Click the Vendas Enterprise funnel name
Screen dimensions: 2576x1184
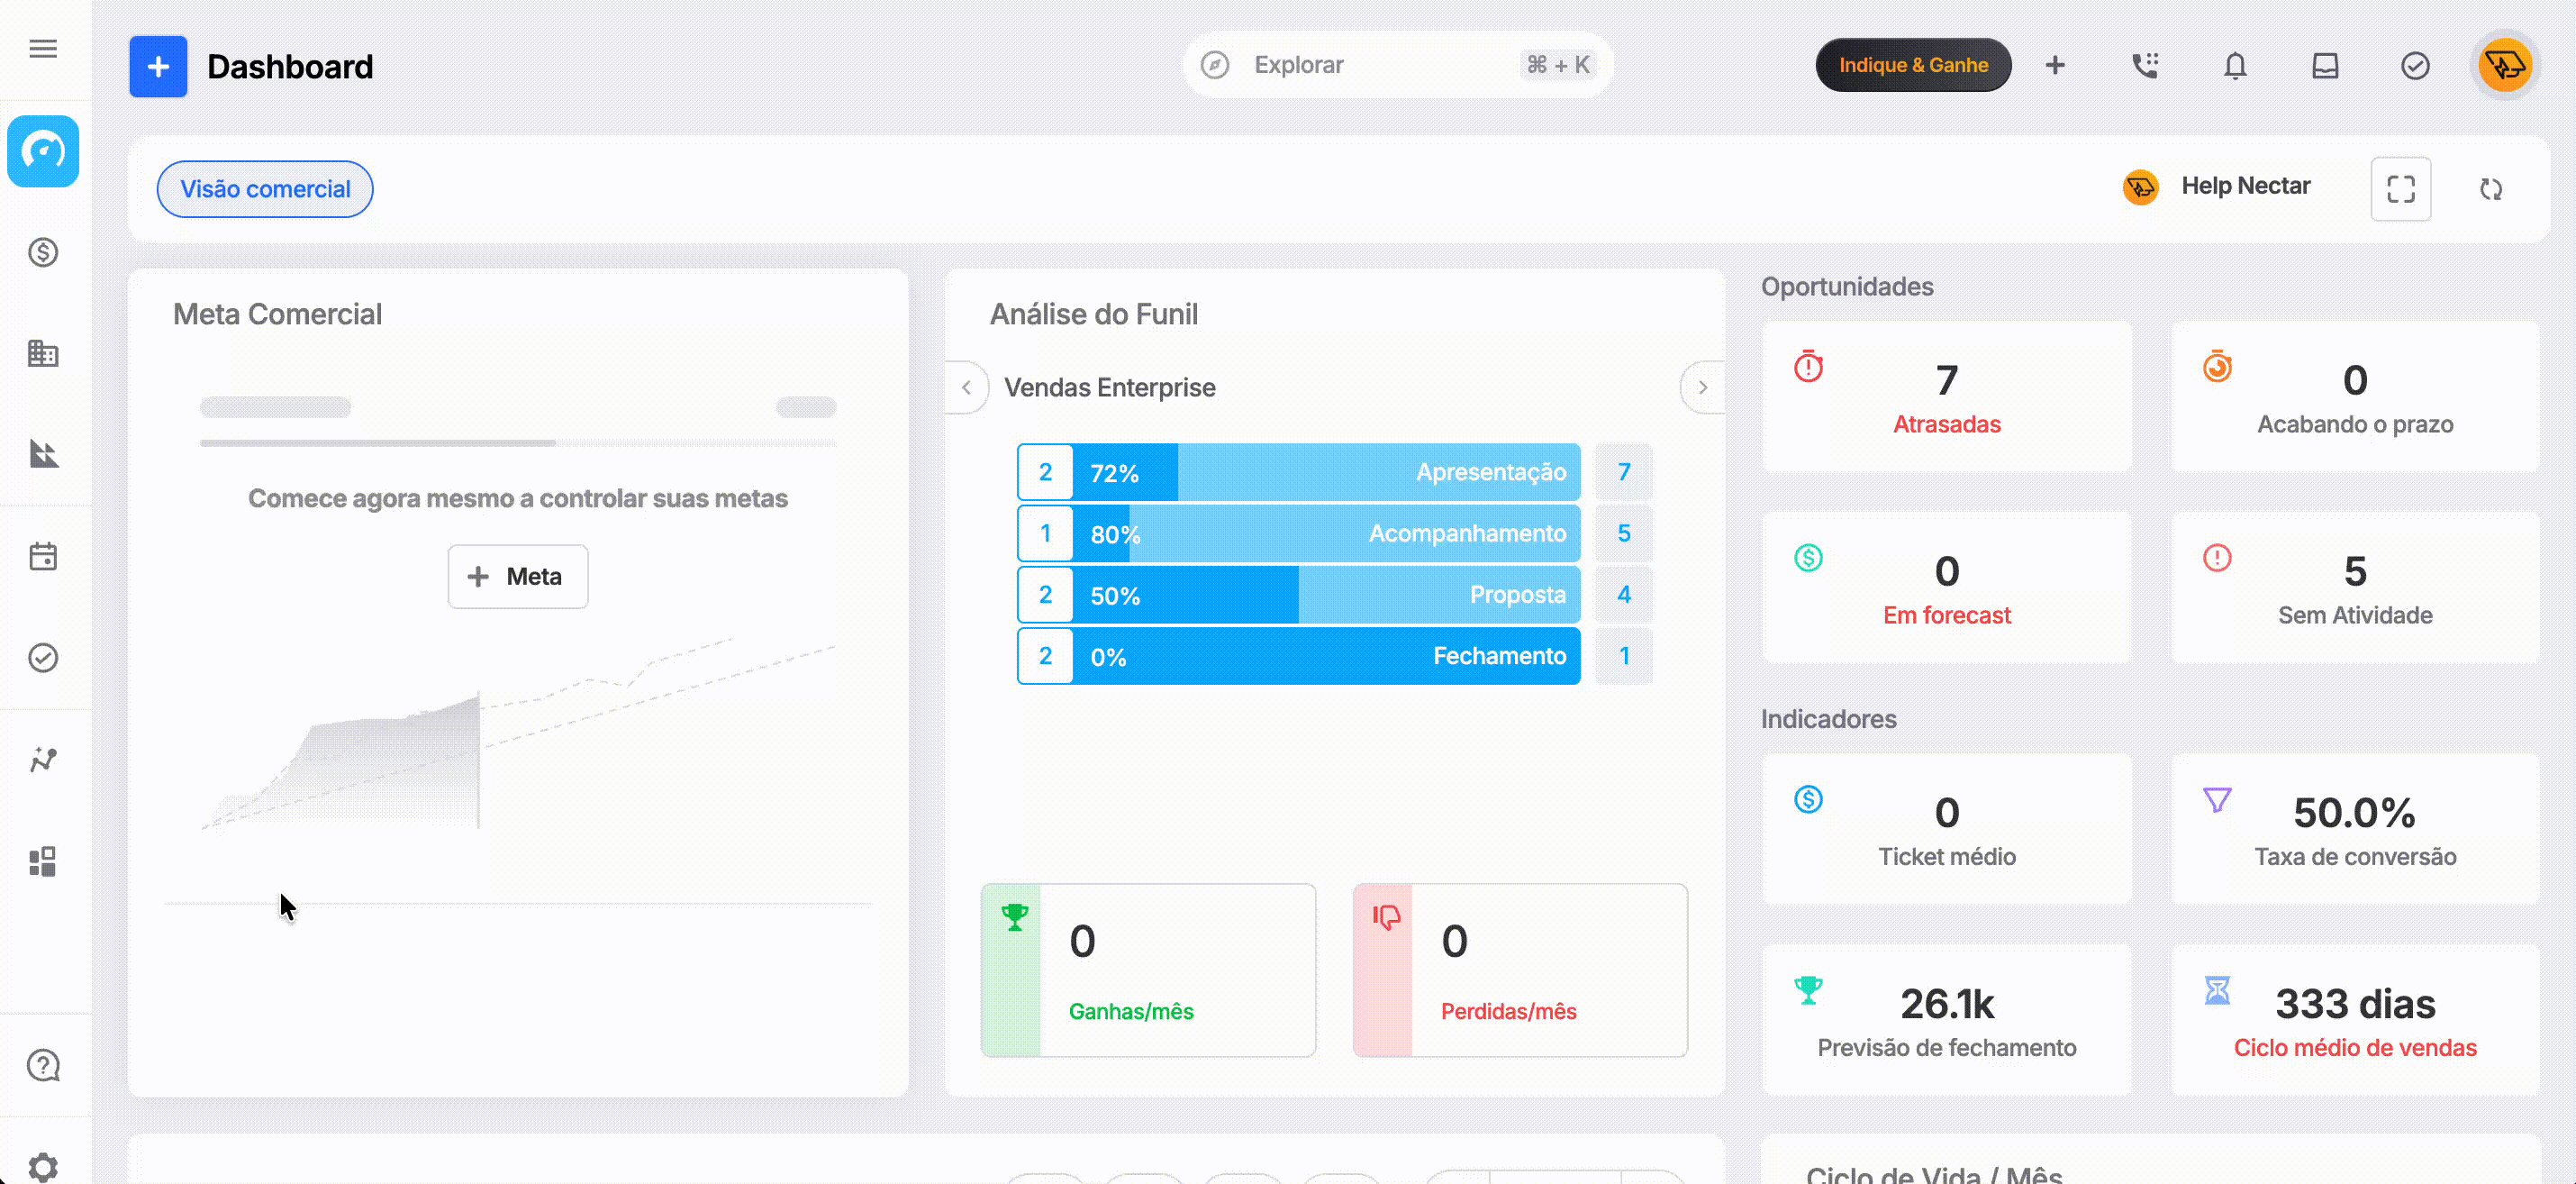(x=1110, y=388)
